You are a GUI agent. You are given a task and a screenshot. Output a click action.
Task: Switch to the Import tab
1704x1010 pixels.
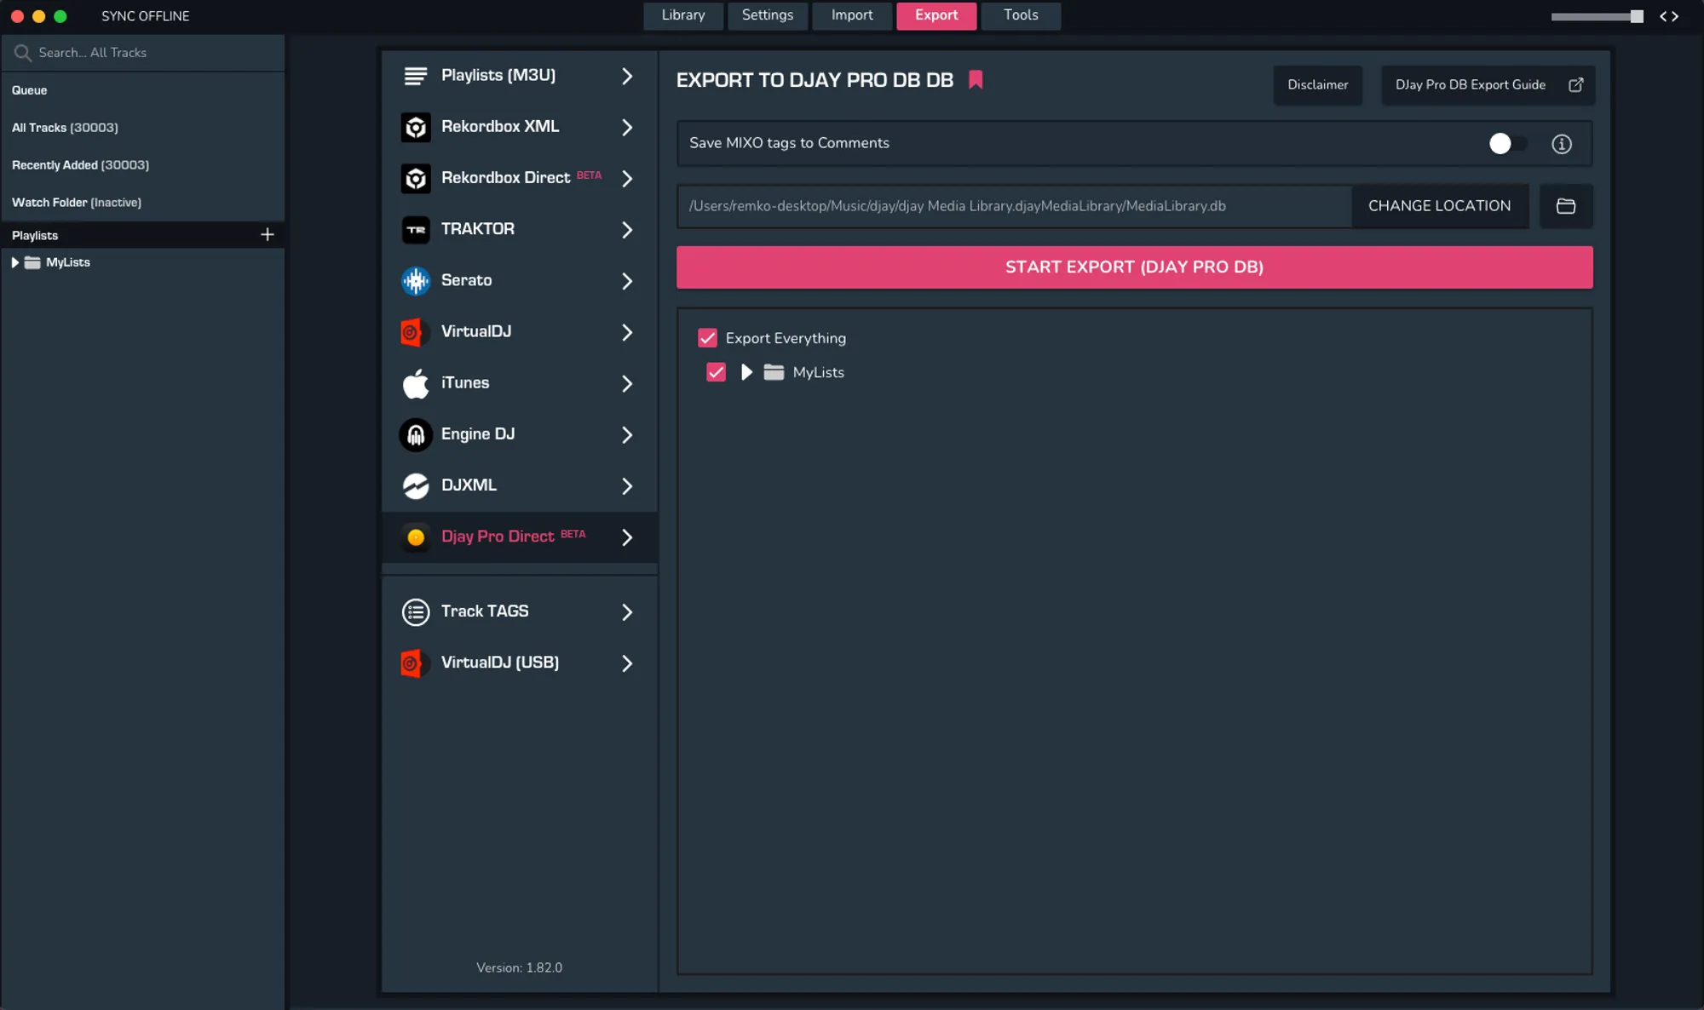pos(851,15)
